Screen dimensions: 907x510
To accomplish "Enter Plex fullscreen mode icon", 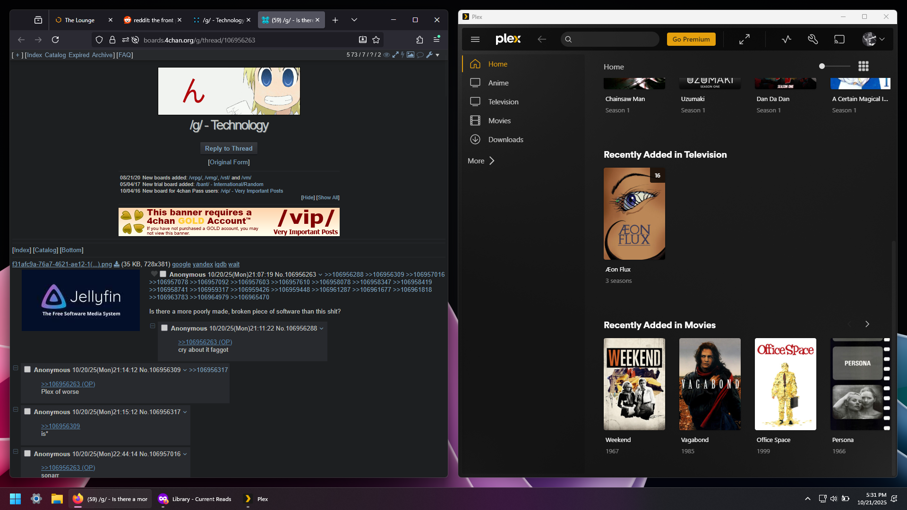I will pyautogui.click(x=744, y=39).
